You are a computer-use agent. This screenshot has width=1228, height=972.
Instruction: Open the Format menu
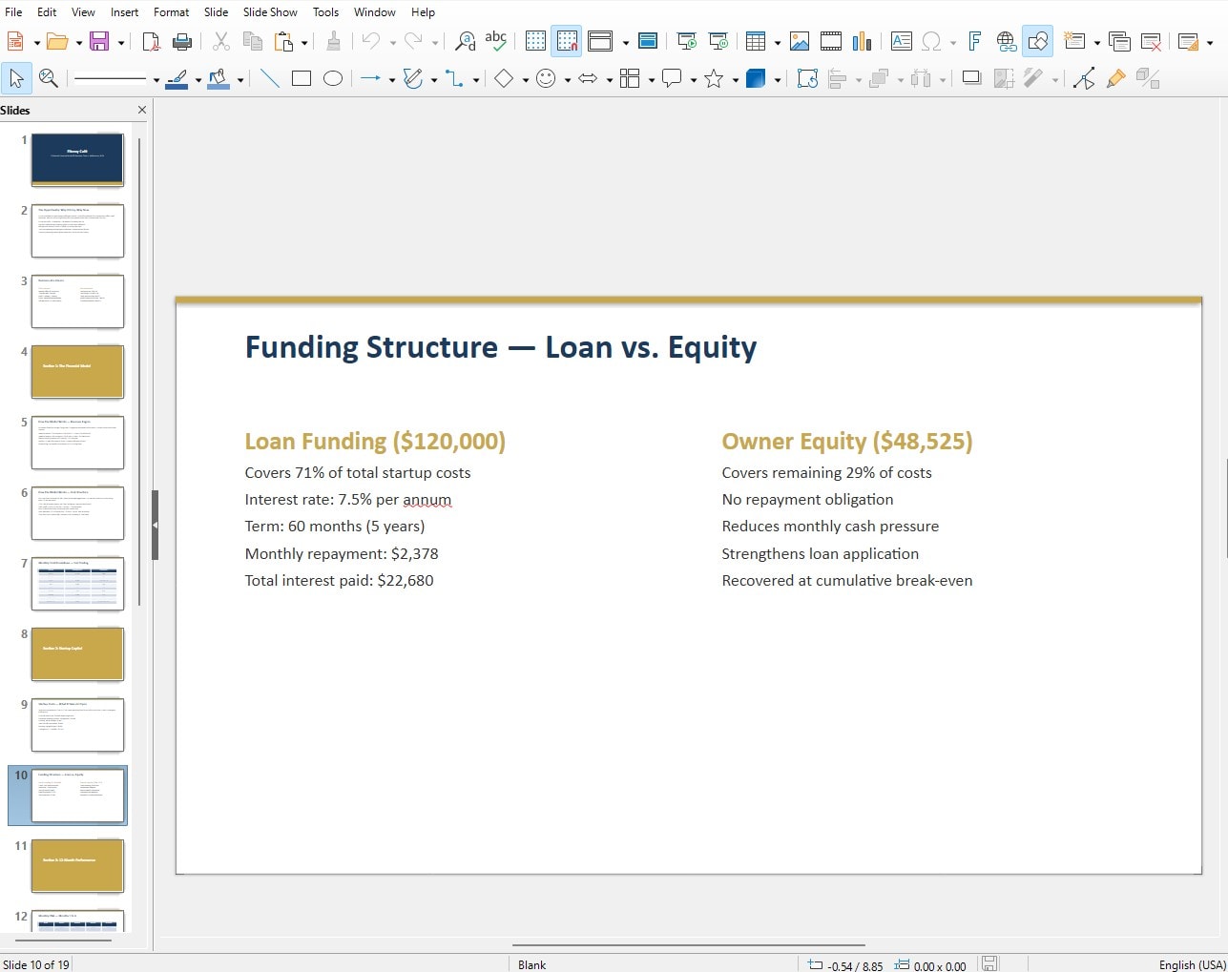click(x=171, y=12)
